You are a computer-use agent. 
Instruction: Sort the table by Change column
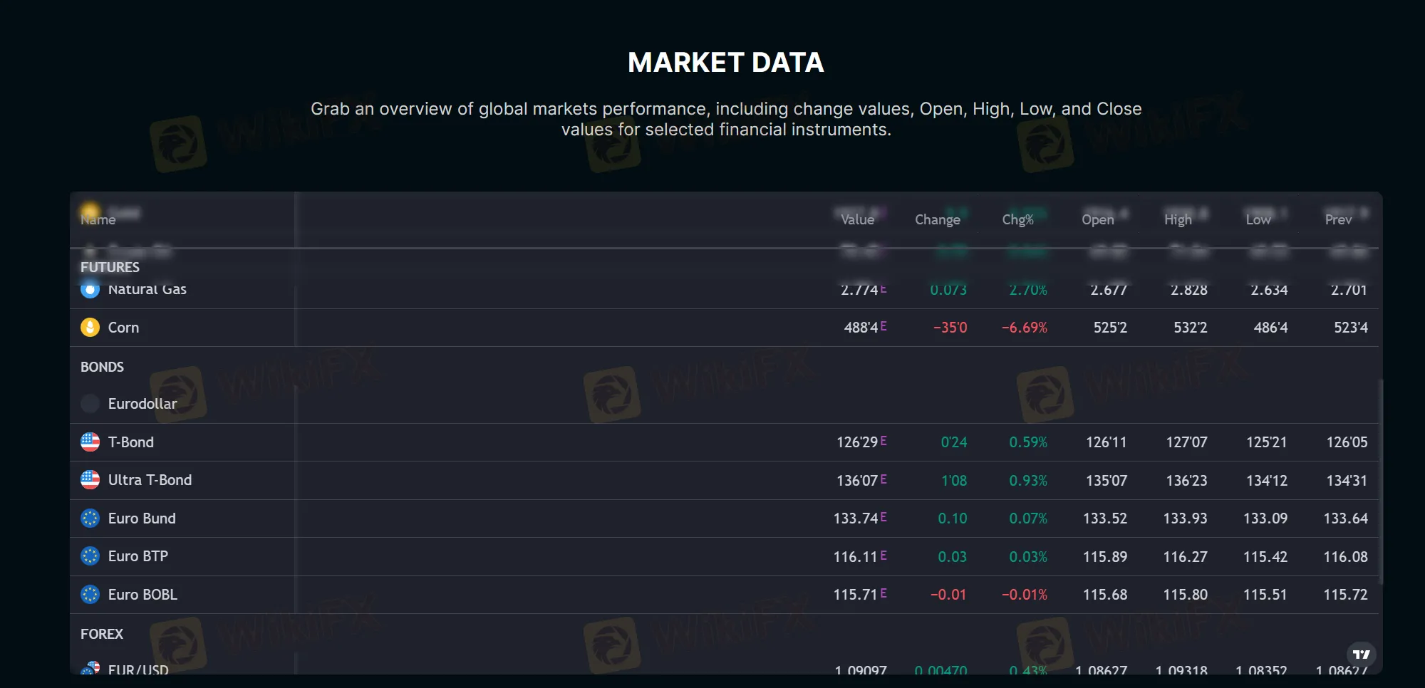pyautogui.click(x=937, y=219)
